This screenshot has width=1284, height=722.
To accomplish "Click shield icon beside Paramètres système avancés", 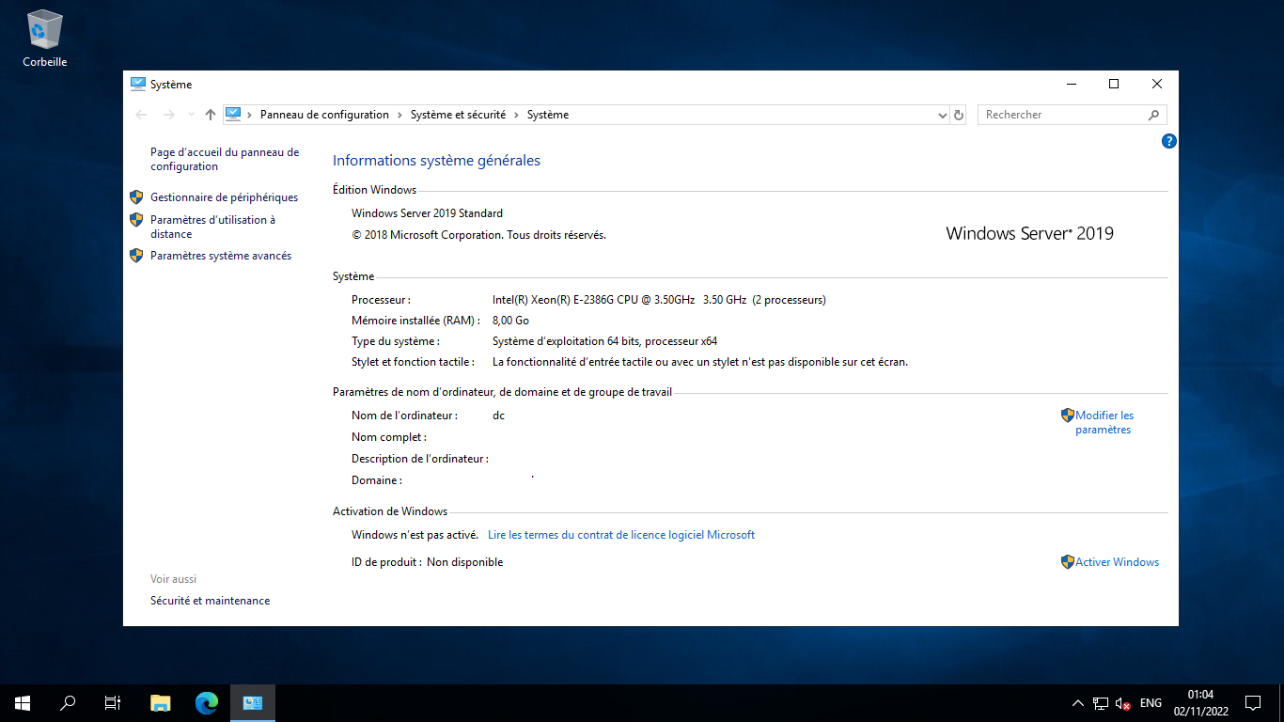I will tap(136, 256).
